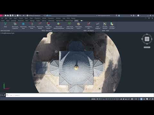Click the command line customize wrench icon
This screenshot has width=154, height=115.
point(4,95)
